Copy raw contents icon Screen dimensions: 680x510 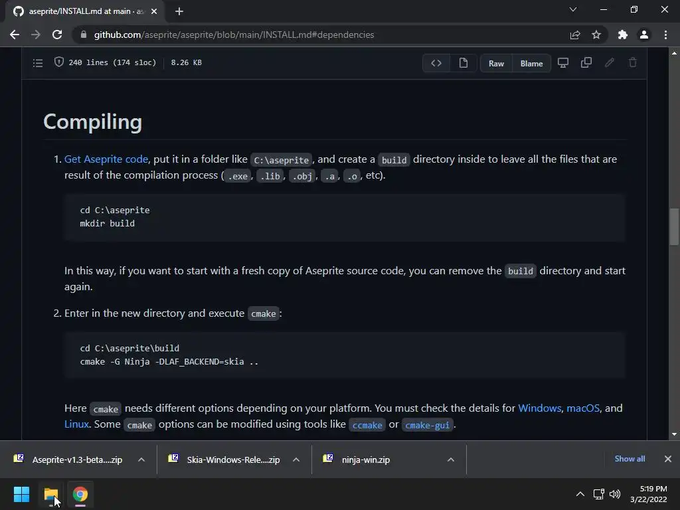pos(586,63)
